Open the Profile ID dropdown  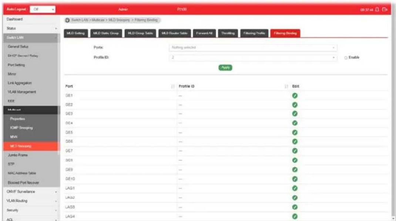coord(253,58)
